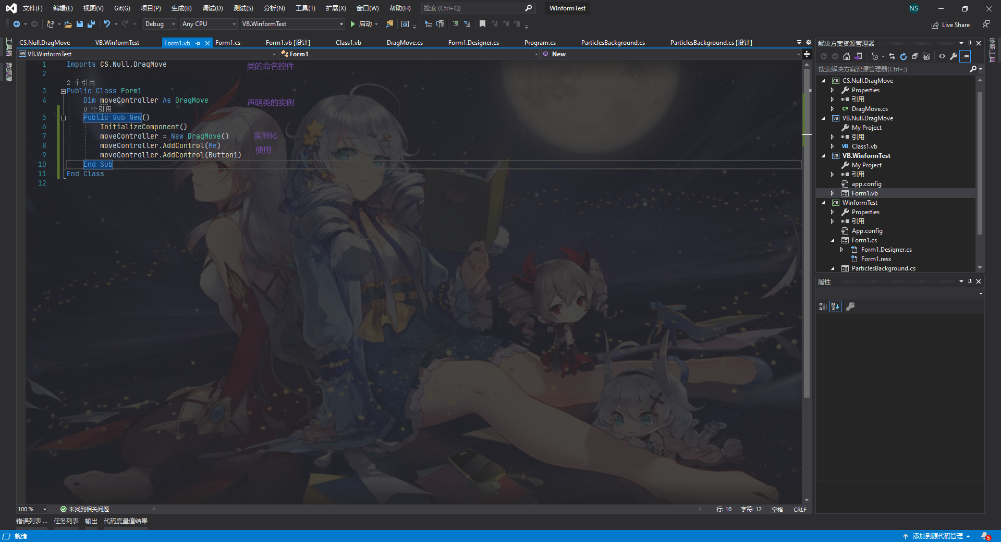Toggle Sync with Active Document icon
This screenshot has height=542, width=1001.
tap(892, 56)
